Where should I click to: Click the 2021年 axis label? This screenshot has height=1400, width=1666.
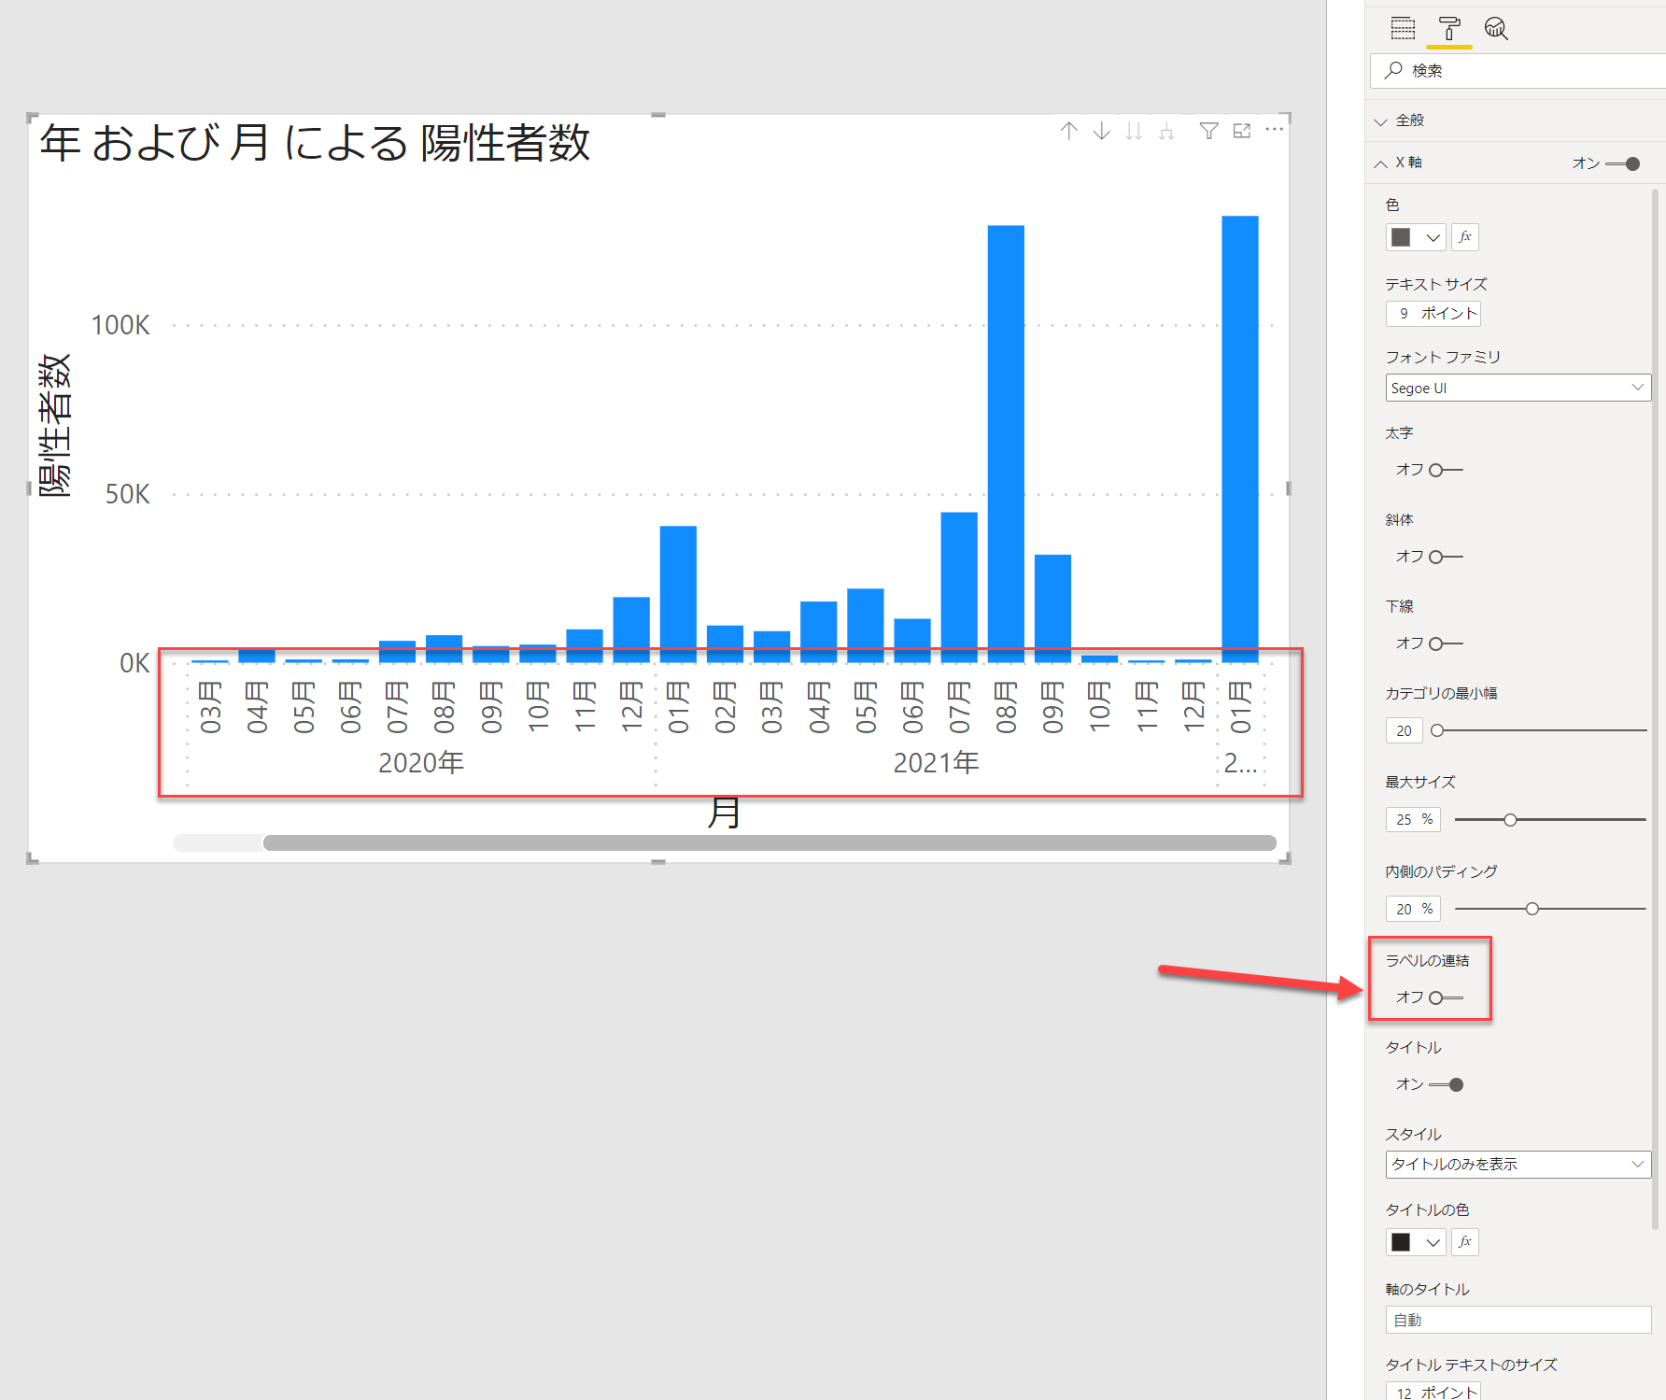point(937,763)
